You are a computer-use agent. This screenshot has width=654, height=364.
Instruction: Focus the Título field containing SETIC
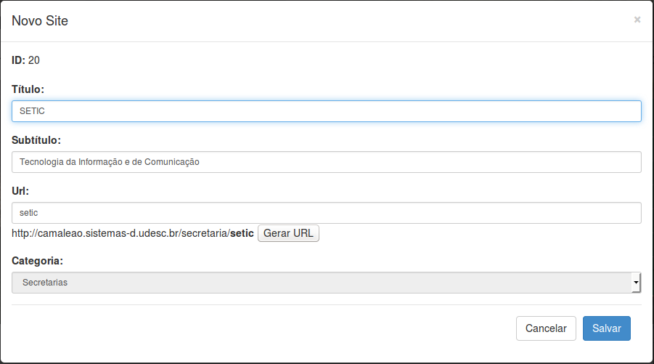pos(327,111)
